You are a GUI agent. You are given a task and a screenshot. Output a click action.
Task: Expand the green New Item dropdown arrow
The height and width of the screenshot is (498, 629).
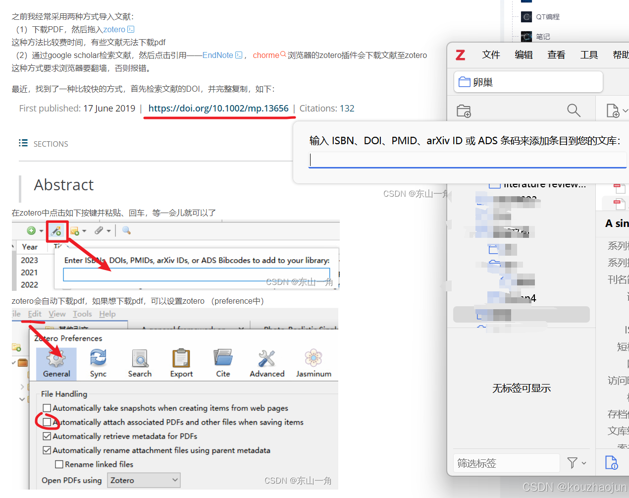[x=41, y=231]
